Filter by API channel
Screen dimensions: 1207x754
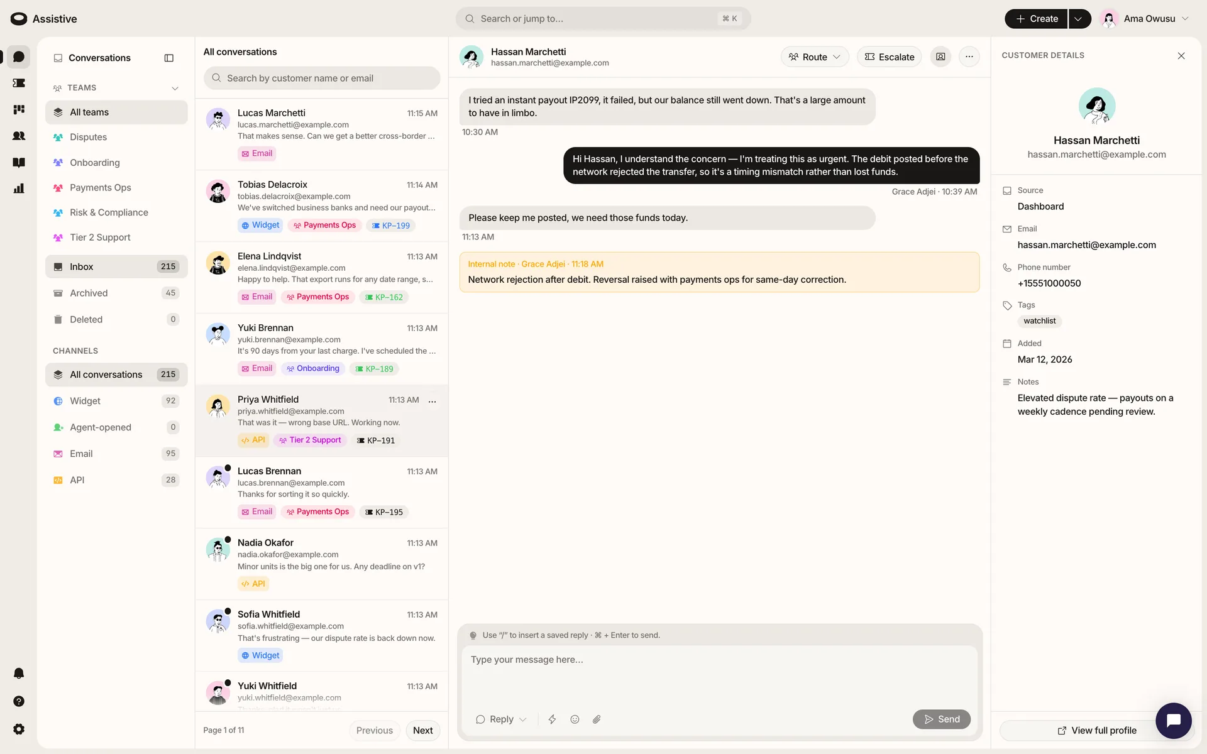(116, 480)
